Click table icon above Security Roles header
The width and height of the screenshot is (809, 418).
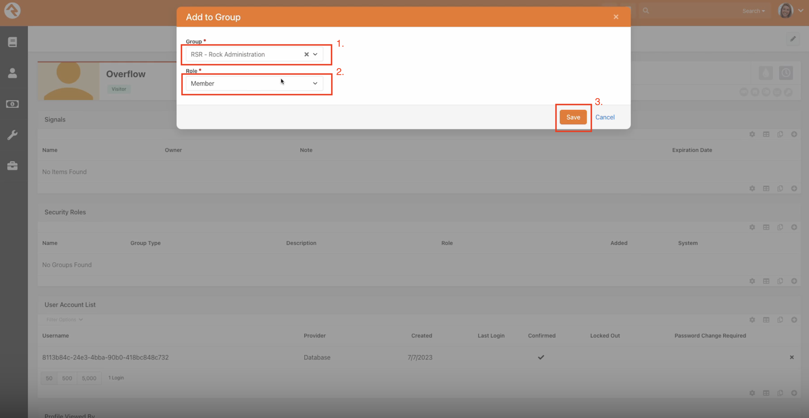point(766,227)
